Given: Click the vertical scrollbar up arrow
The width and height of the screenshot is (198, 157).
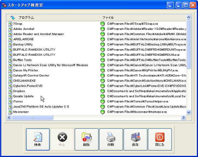Looking at the screenshot, I should (189, 17).
